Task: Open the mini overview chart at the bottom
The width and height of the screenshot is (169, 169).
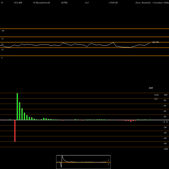Action: [83, 162]
